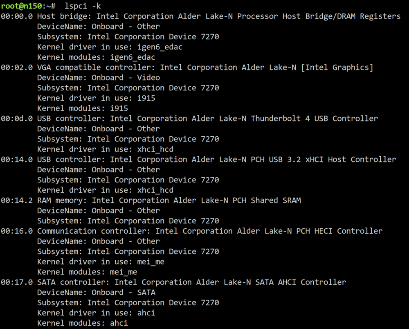This screenshot has height=329, width=409.
Task: Click the Kernel driver in use i915
Action: point(96,98)
